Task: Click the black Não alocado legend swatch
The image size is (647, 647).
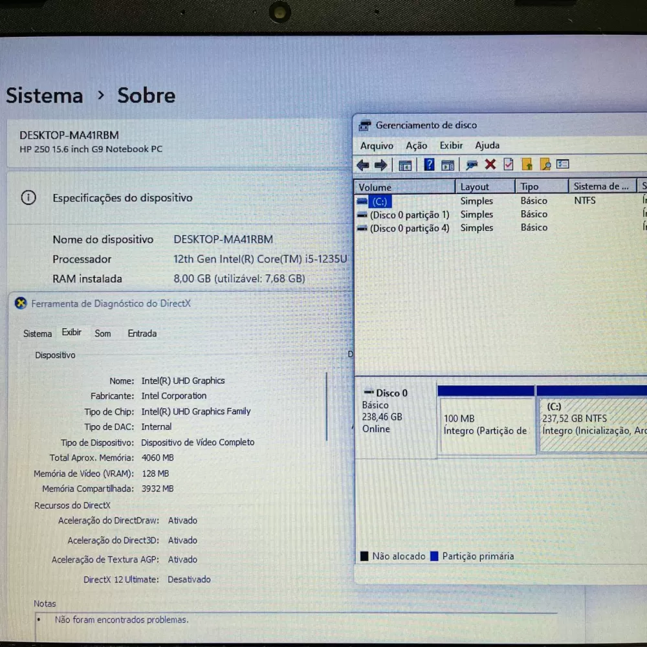Action: pyautogui.click(x=364, y=556)
